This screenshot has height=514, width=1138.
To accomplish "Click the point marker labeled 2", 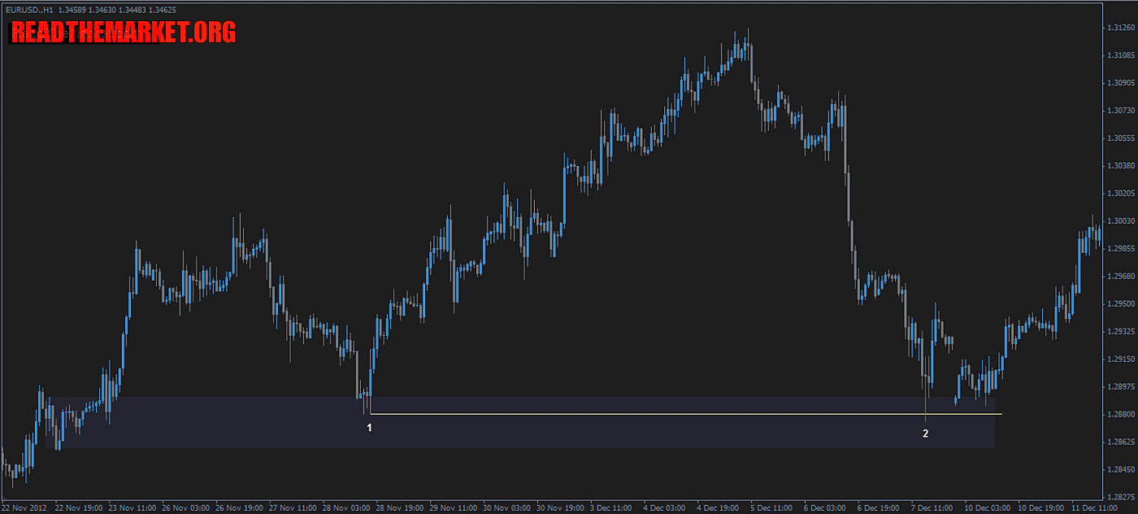I will (925, 433).
